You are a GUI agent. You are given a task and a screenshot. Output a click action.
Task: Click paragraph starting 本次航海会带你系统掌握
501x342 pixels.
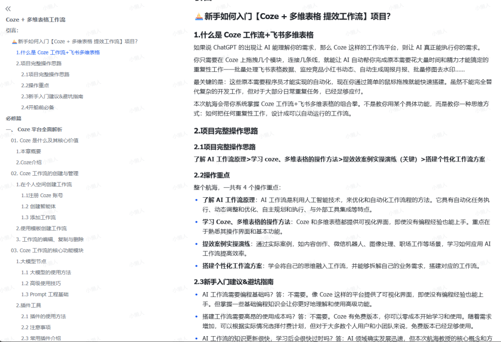point(341,109)
